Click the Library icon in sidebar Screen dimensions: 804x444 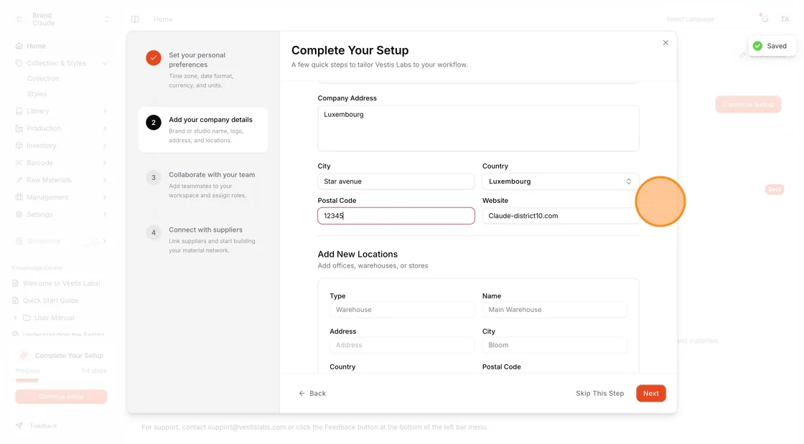click(x=19, y=111)
